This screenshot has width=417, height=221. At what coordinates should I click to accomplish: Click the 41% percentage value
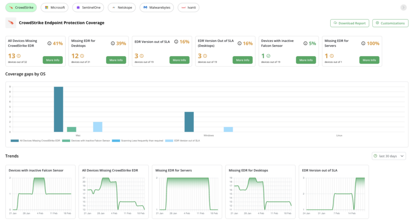(x=58, y=44)
